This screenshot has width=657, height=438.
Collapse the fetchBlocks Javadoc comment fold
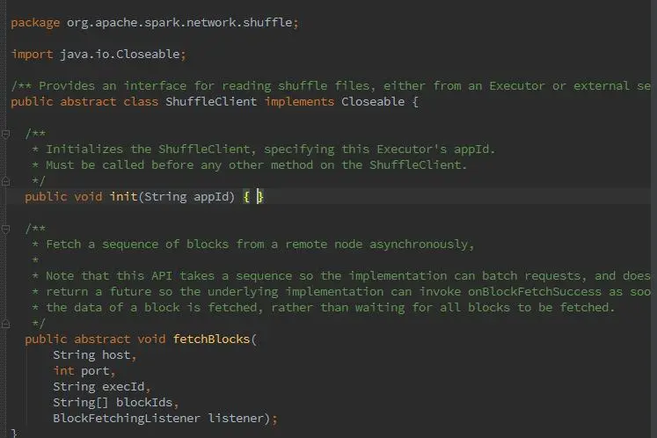pos(7,229)
